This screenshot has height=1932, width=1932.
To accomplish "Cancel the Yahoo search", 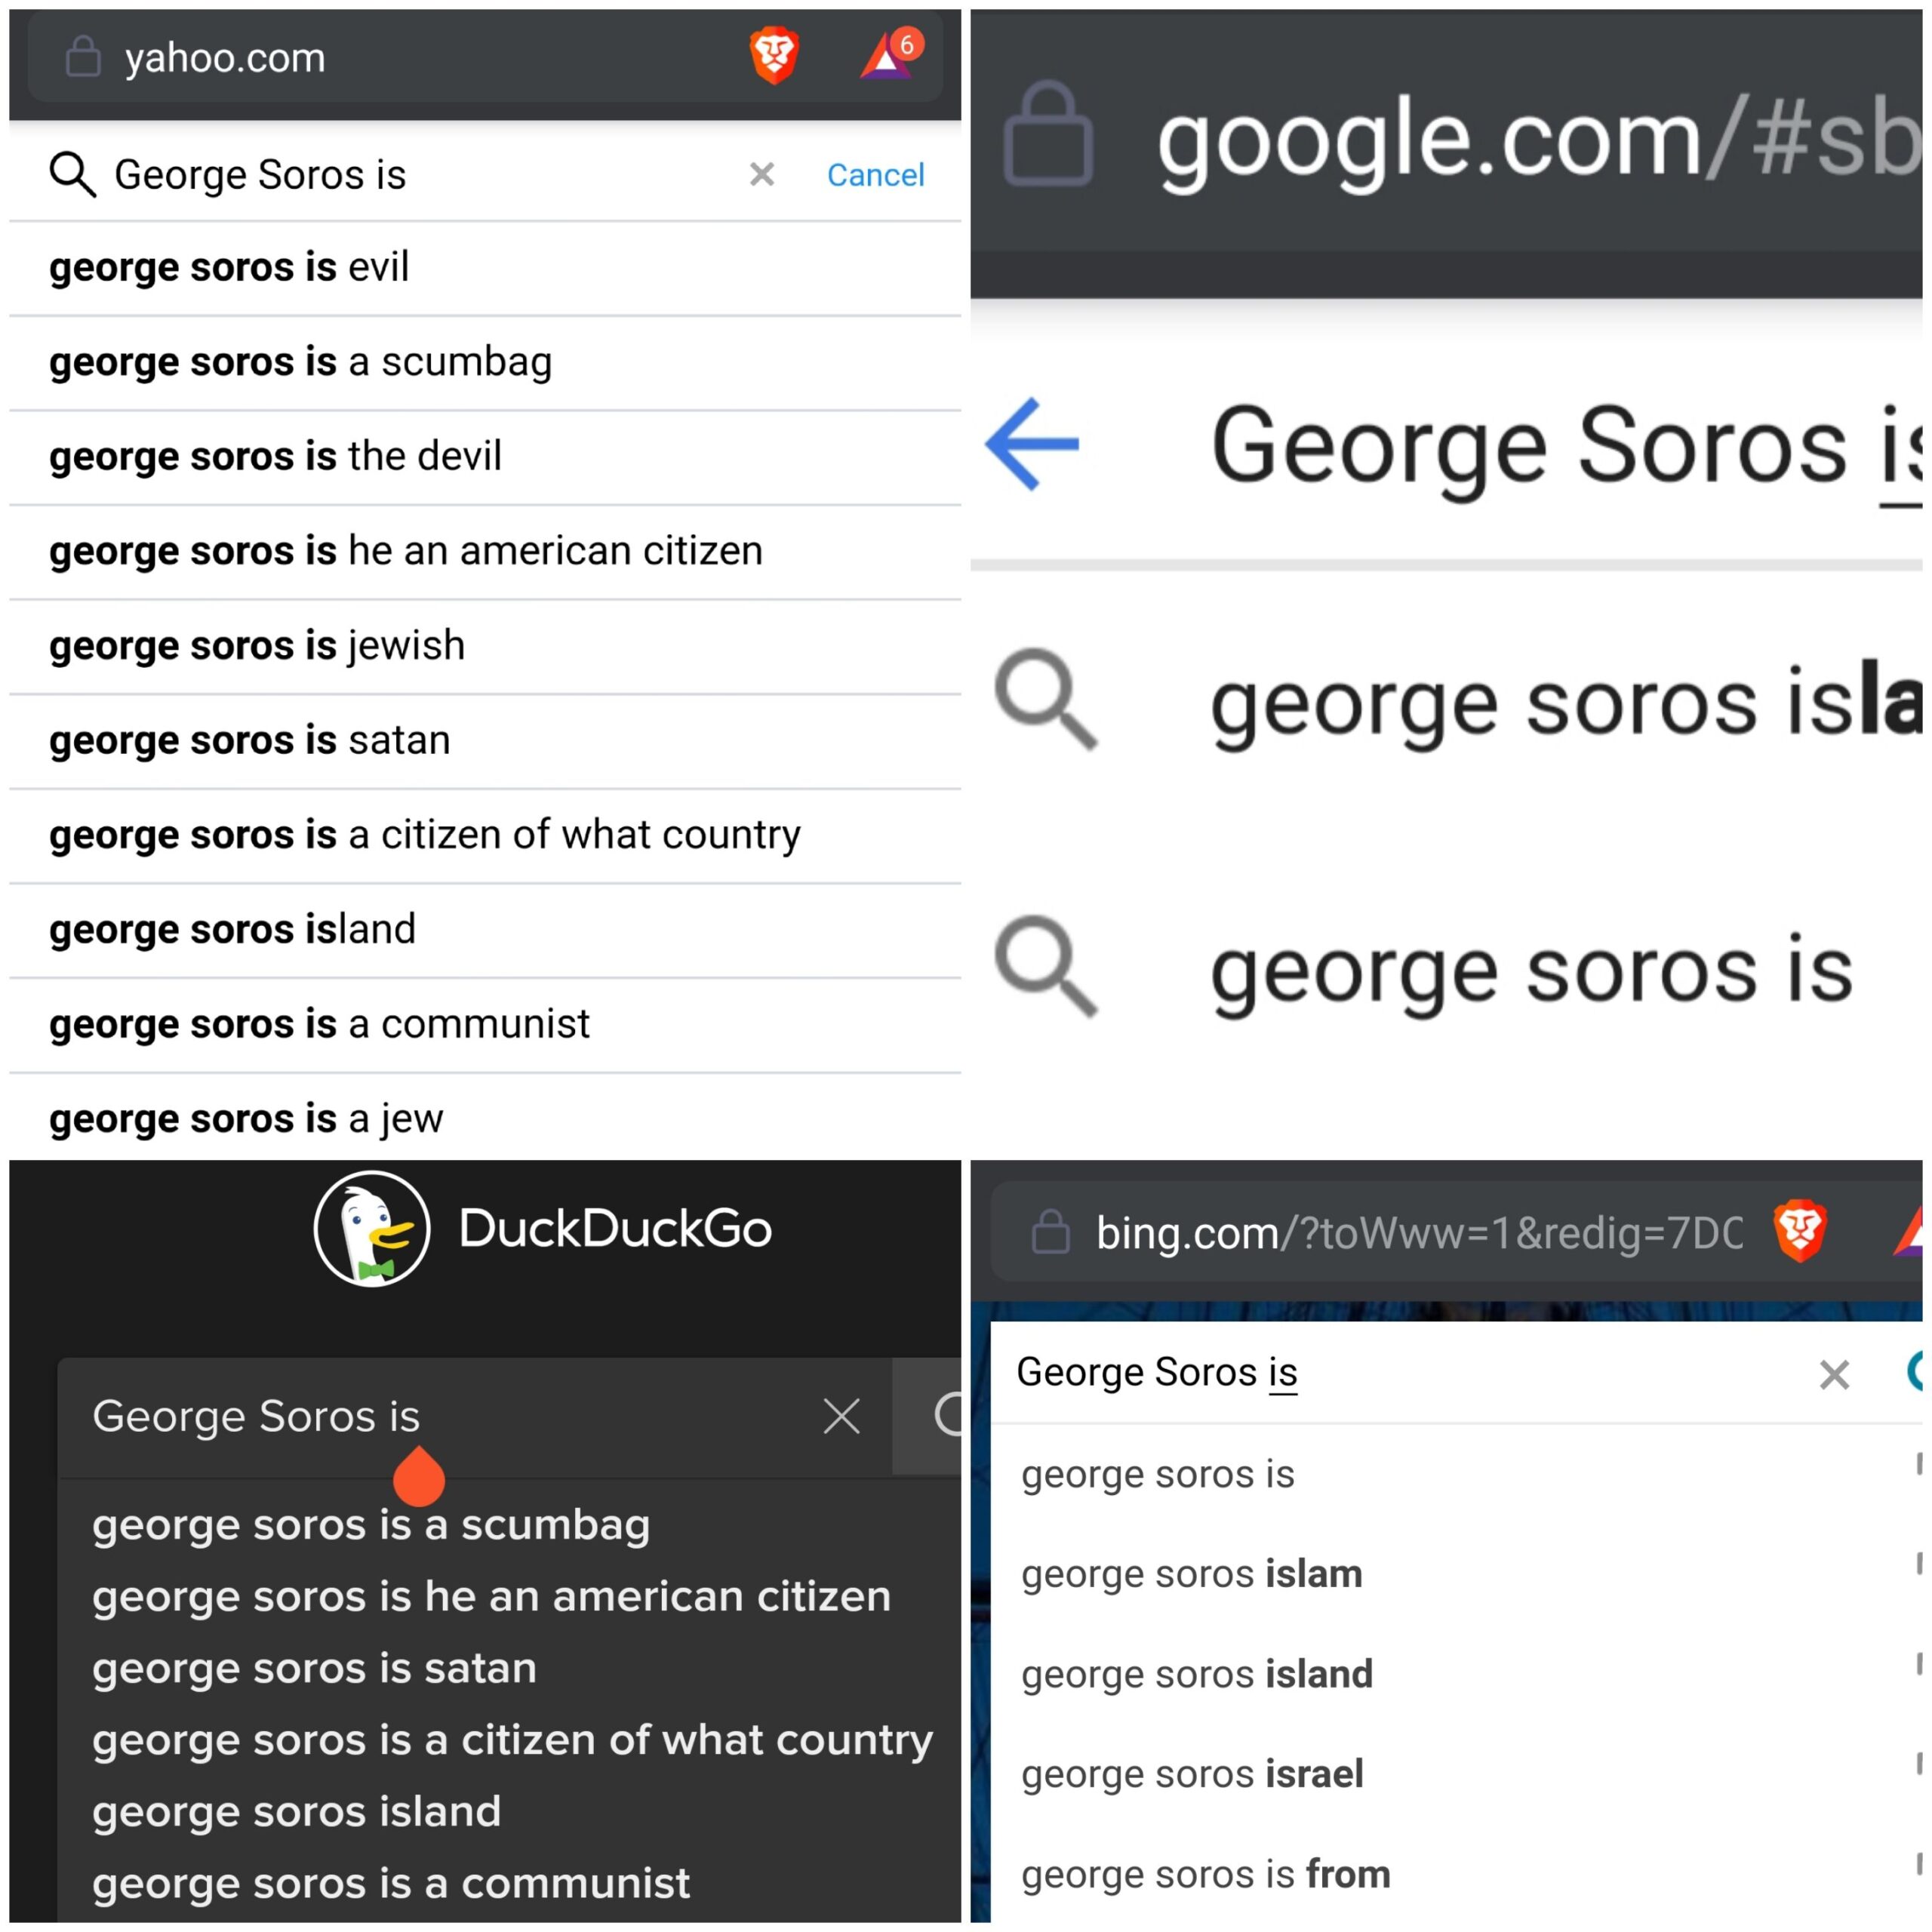I will 875,175.
